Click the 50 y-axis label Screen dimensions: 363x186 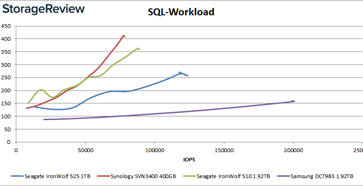(7, 129)
